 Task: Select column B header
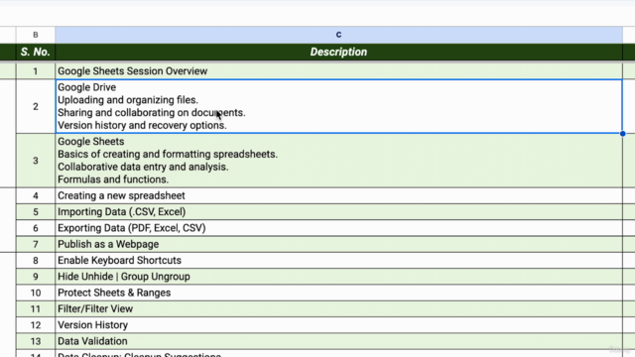(36, 35)
